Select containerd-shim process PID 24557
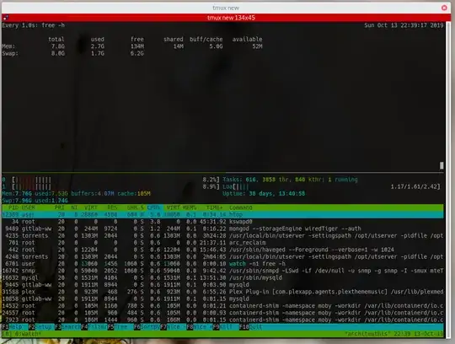Screen dimensions: 455x344 coord(222,313)
